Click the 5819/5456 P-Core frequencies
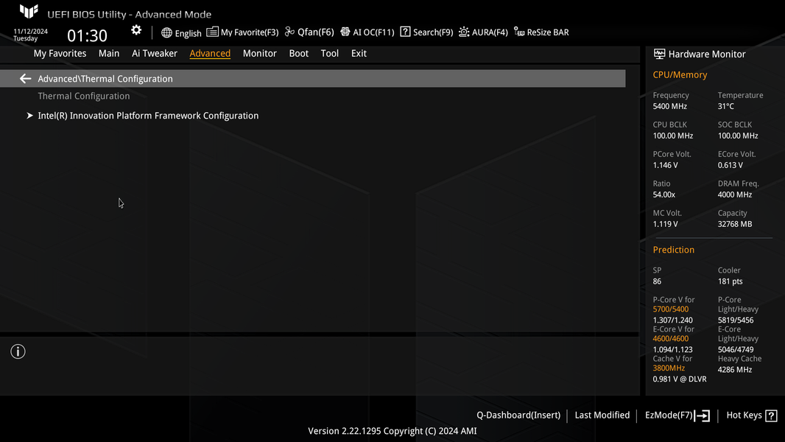Viewport: 785px width, 442px height. pyautogui.click(x=736, y=320)
